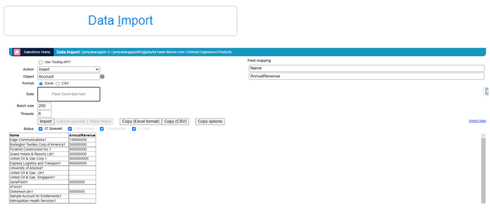Click Copy (Excel format) button
The width and height of the screenshot is (490, 210).
(x=141, y=121)
